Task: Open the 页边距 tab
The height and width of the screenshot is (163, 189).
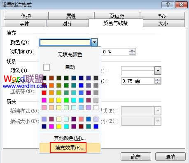Action: [117, 16]
